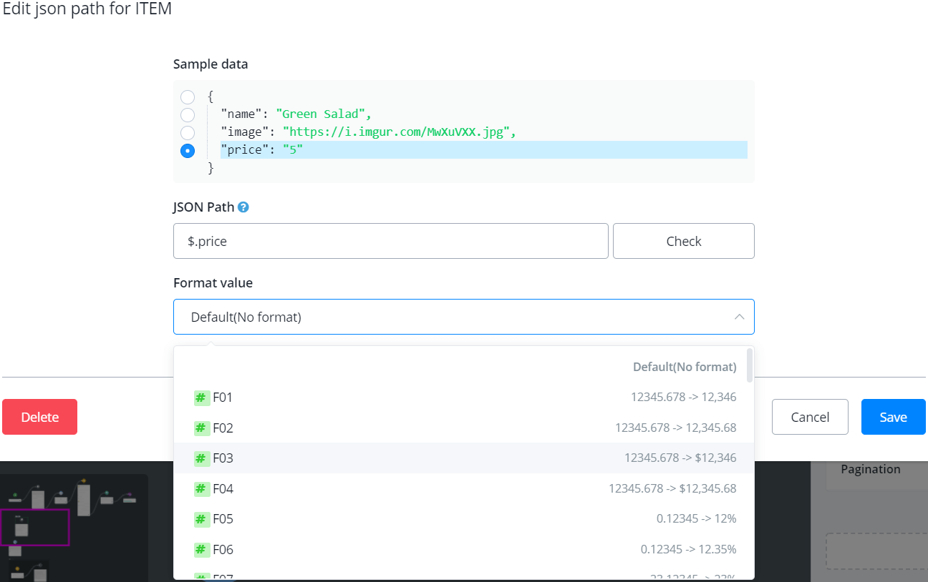Click the Cancel button
928x582 pixels.
pyautogui.click(x=810, y=417)
